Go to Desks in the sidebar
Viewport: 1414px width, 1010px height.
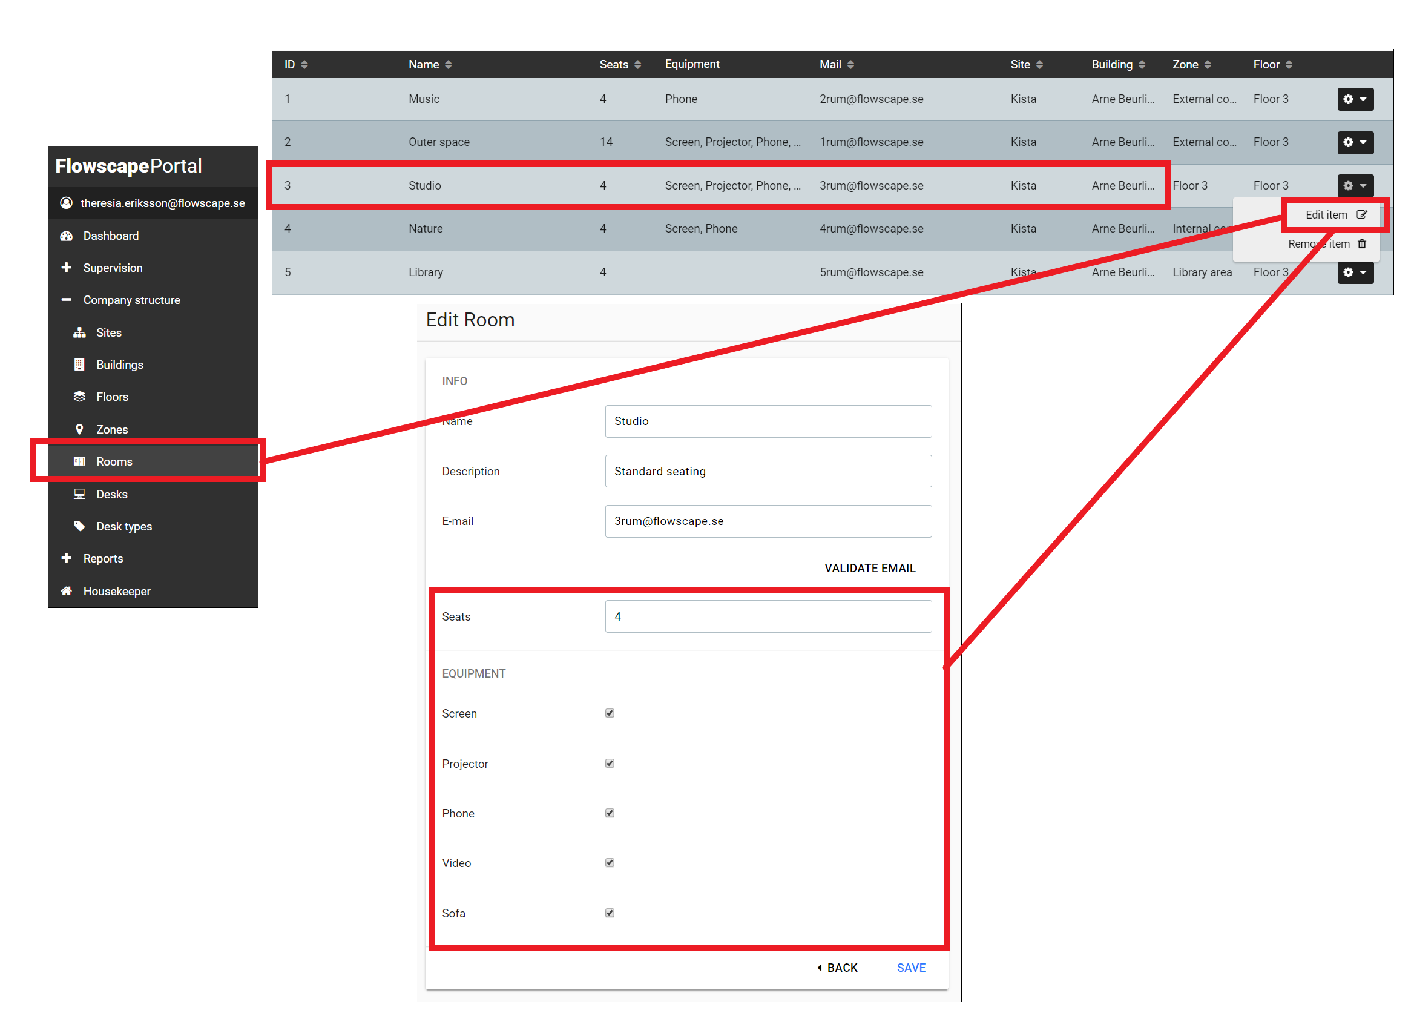[x=153, y=495]
